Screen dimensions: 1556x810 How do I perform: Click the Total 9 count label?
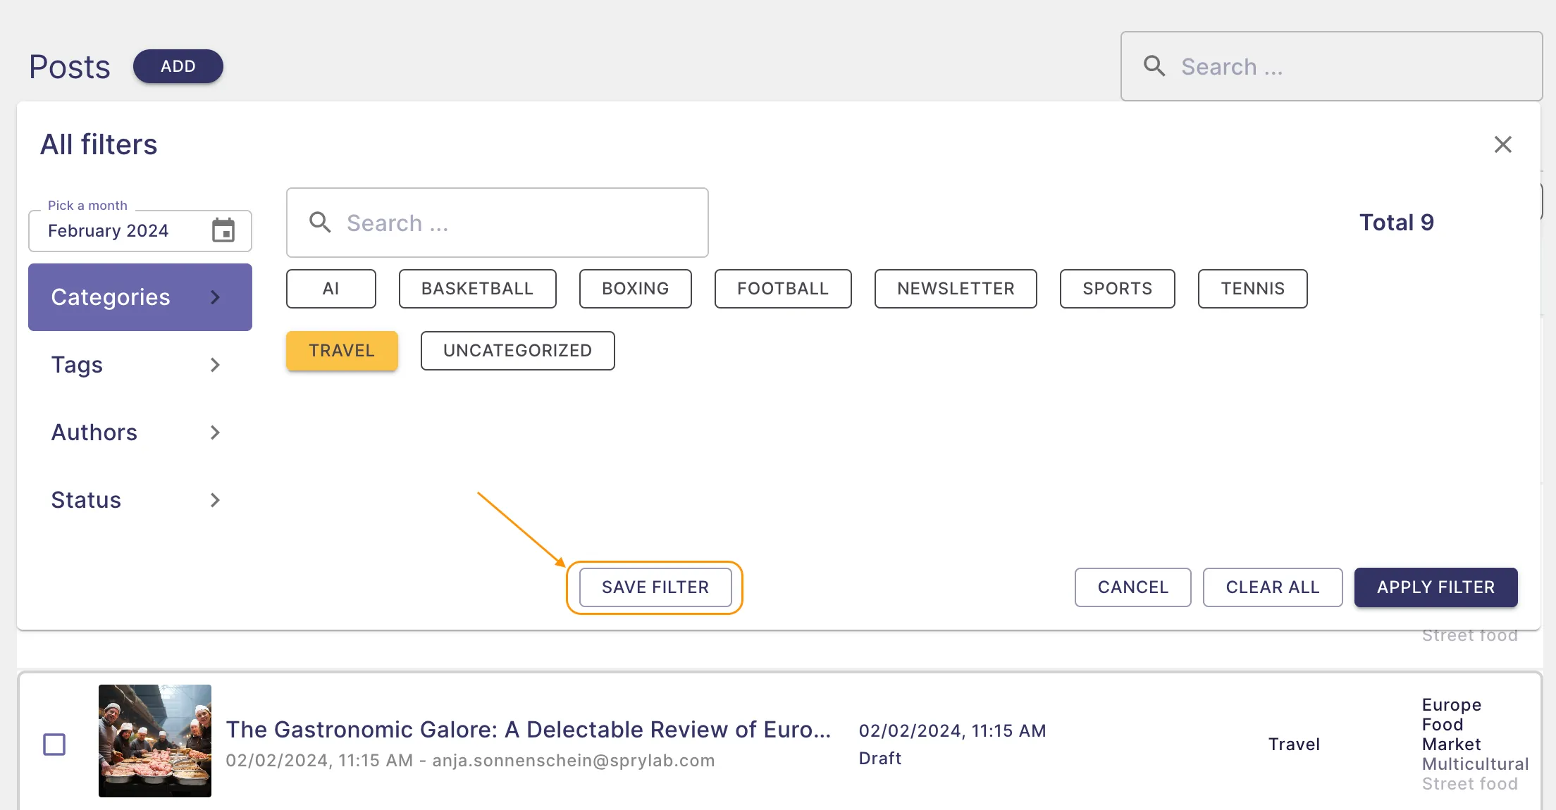coord(1397,223)
